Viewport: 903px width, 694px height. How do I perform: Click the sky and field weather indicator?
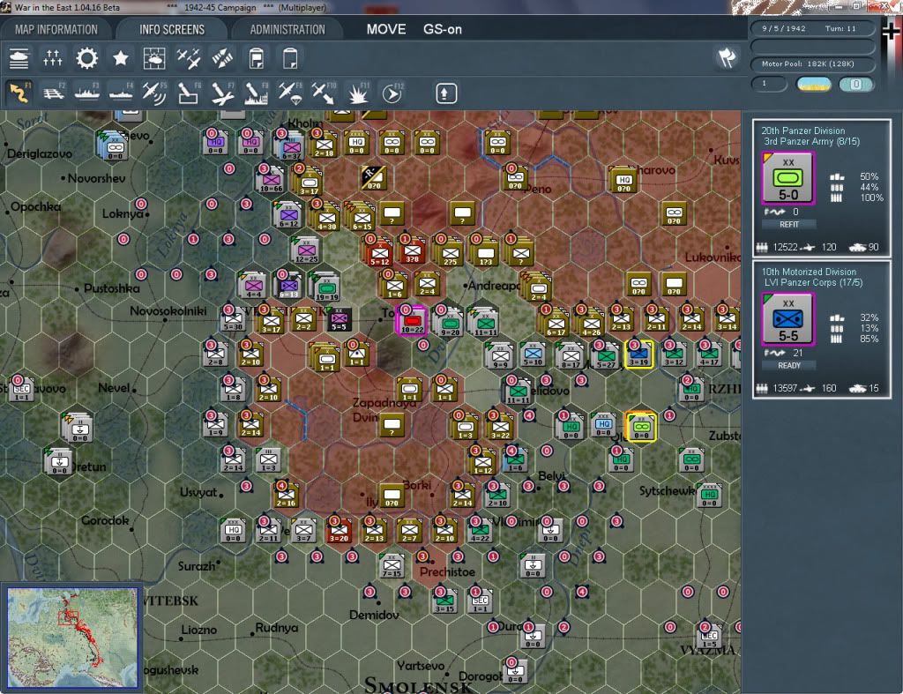[813, 85]
